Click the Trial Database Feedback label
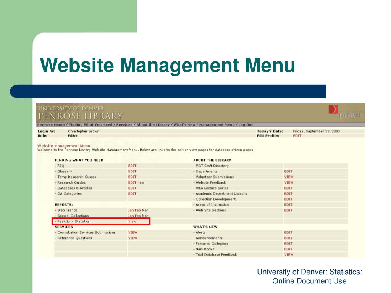Image resolution: width=391 pixels, height=293 pixels. pos(216,254)
